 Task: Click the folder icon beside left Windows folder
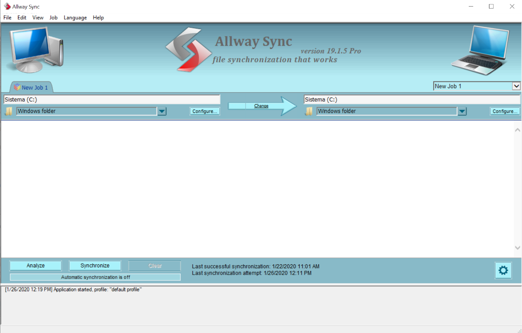pos(9,111)
